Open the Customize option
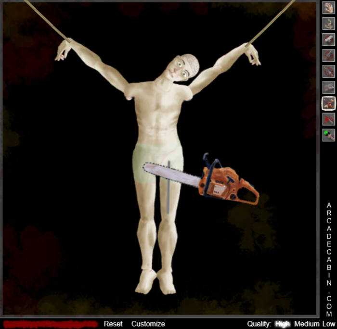The height and width of the screenshot is (329, 337). click(x=148, y=324)
